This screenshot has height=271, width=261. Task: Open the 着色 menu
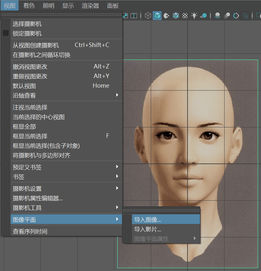pyautogui.click(x=29, y=6)
